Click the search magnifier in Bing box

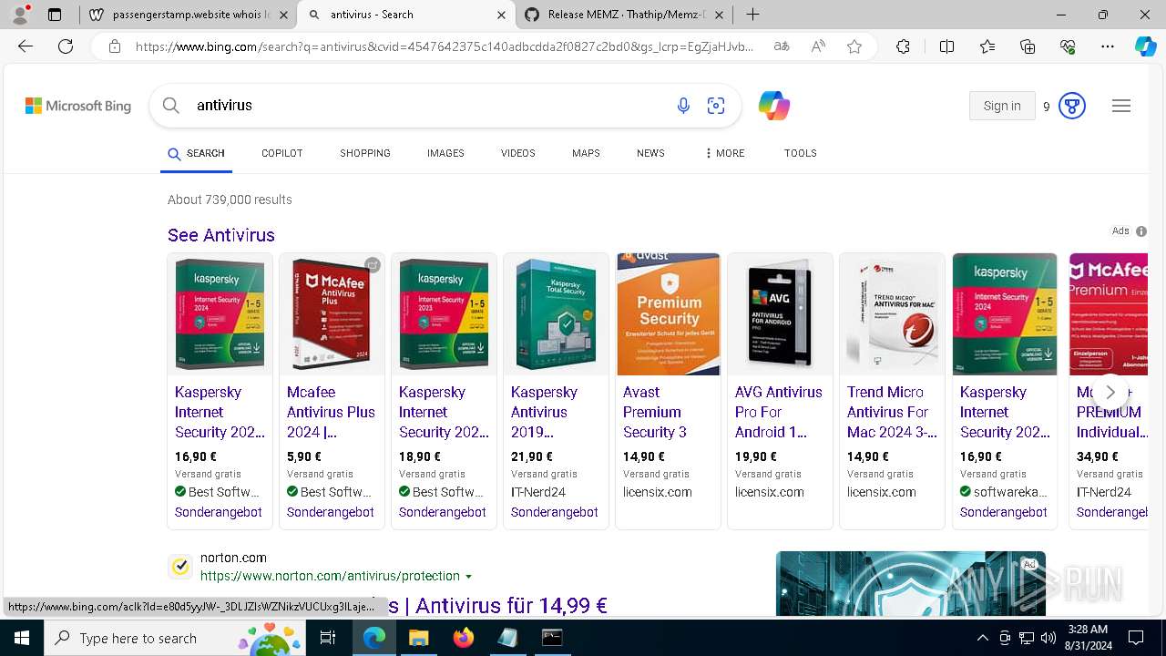click(171, 106)
